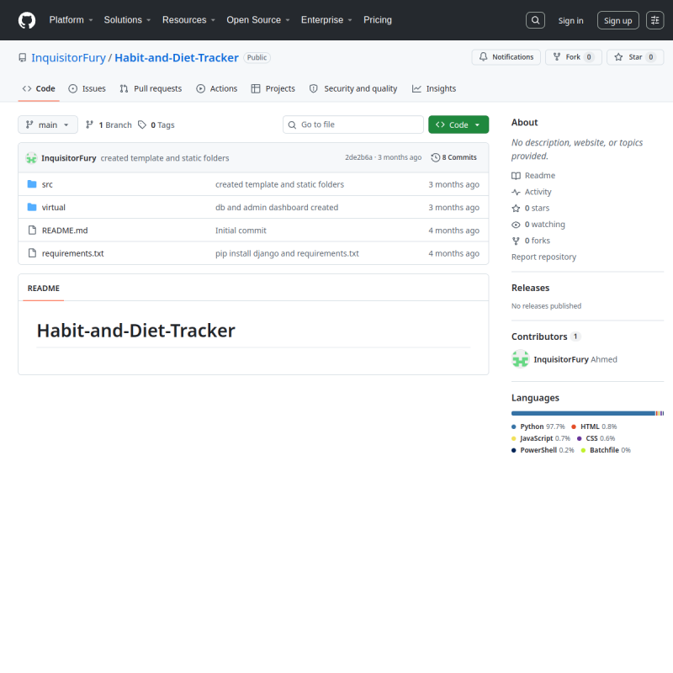The image size is (673, 673).
Task: Click the Sign up button
Action: (618, 20)
